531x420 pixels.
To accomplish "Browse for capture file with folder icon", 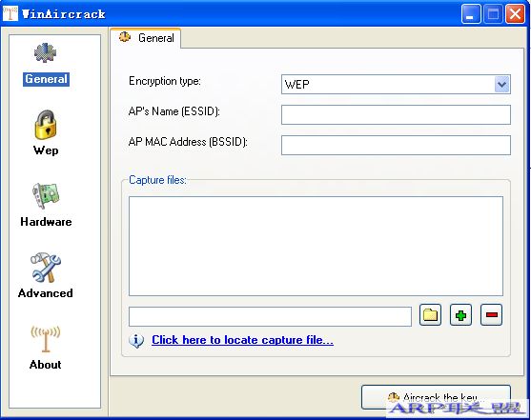I will tap(430, 315).
